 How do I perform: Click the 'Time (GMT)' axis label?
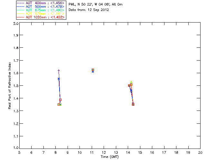point(109,157)
